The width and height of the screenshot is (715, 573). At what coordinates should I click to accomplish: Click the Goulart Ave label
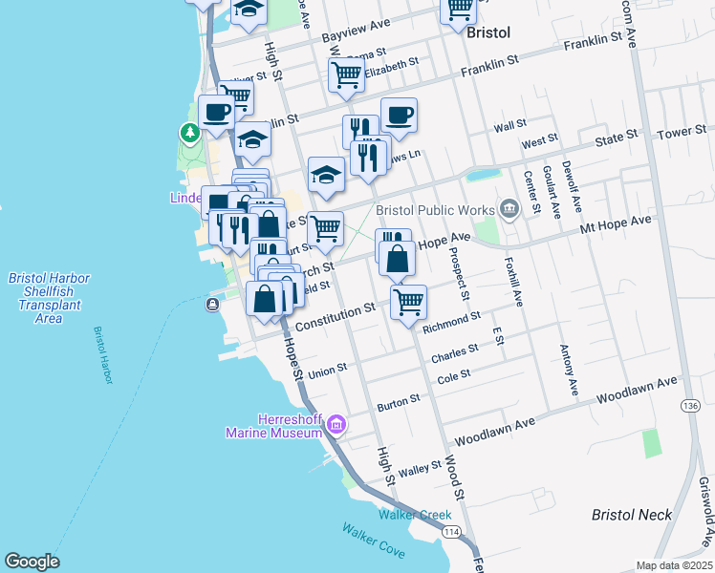552,192
